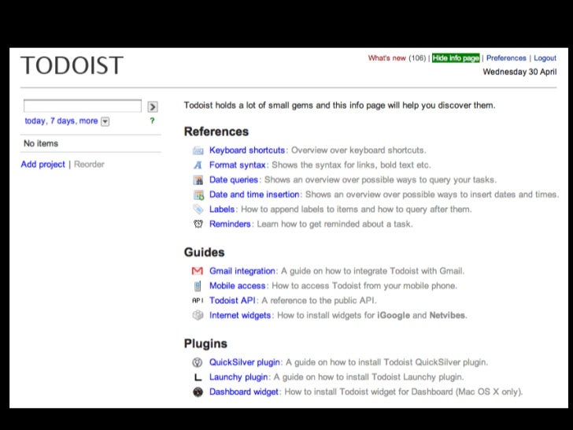Screen dimensions: 573x430
Task: Open the Labels reference link
Action: pyautogui.click(x=222, y=209)
